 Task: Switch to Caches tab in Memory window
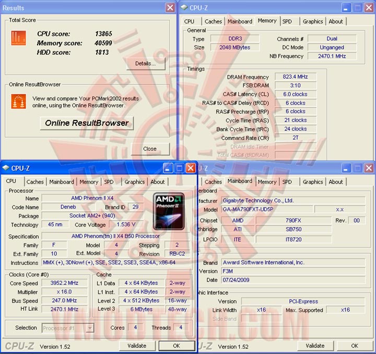coord(213,21)
